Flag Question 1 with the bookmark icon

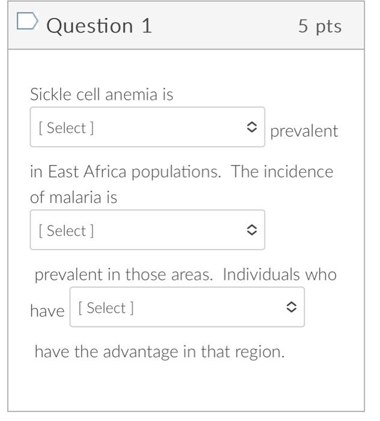(x=28, y=22)
